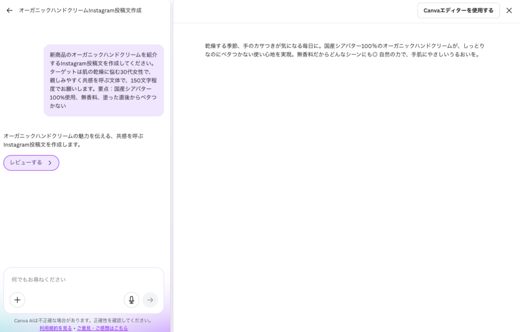Click the Canva AI accuracy disclaimer text
This screenshot has width=520, height=332.
(x=83, y=320)
